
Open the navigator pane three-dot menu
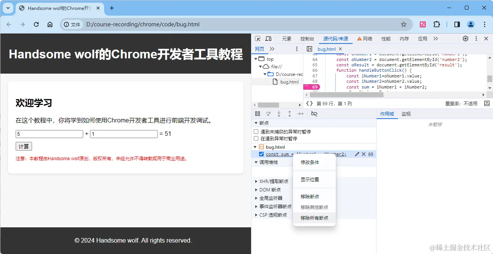pyautogui.click(x=297, y=49)
